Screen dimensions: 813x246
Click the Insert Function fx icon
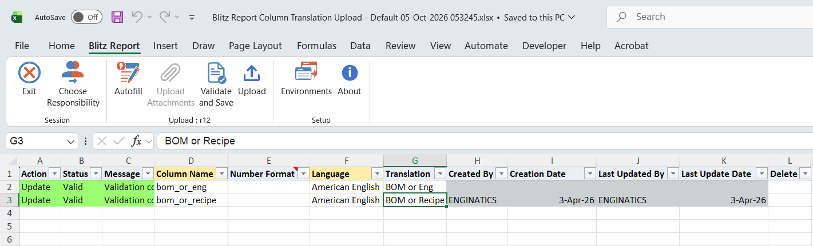pos(136,141)
